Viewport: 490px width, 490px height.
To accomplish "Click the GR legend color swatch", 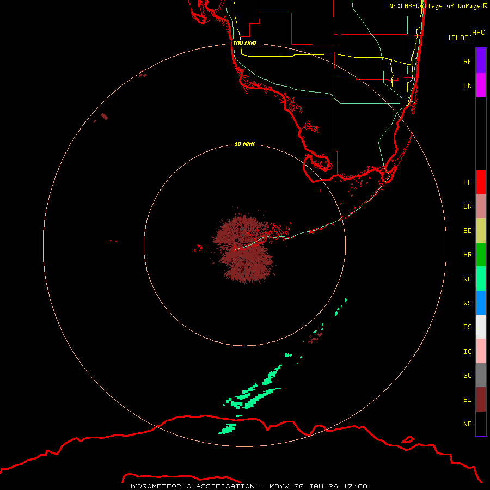I will click(481, 206).
